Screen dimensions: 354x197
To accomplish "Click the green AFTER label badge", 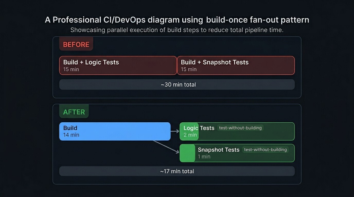I will 74,112.
